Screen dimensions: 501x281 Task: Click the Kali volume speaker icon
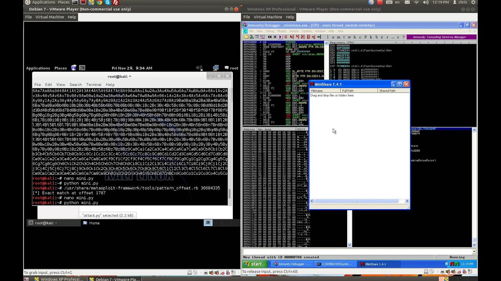click(199, 68)
